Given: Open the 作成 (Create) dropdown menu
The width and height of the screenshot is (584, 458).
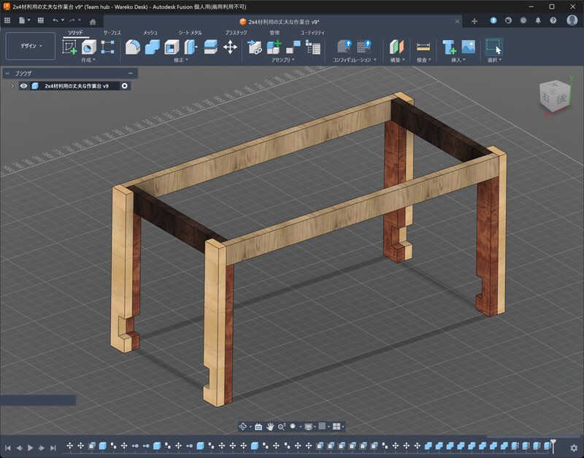Looking at the screenshot, I should (88, 60).
